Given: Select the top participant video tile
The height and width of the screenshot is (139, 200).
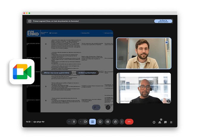Looking at the screenshot, I should (x=144, y=54).
